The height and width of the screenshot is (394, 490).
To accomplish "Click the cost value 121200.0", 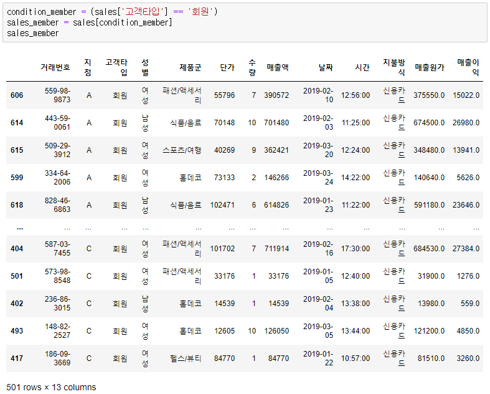I will point(430,331).
